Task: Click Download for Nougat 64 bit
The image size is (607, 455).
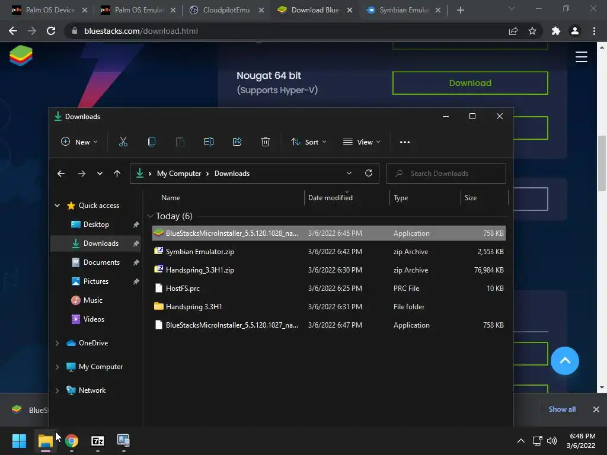Action: [x=470, y=83]
